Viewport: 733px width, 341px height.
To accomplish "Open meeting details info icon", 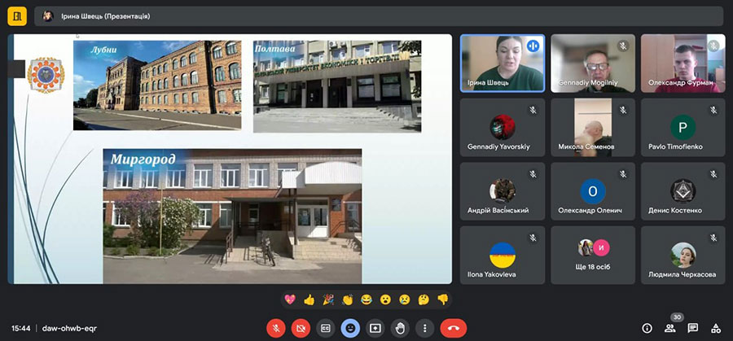I will [647, 328].
